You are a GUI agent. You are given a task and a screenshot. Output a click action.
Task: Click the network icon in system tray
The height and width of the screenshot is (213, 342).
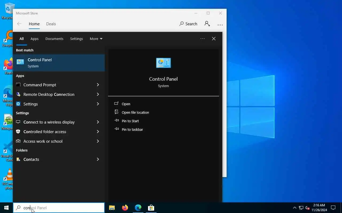tap(301, 208)
